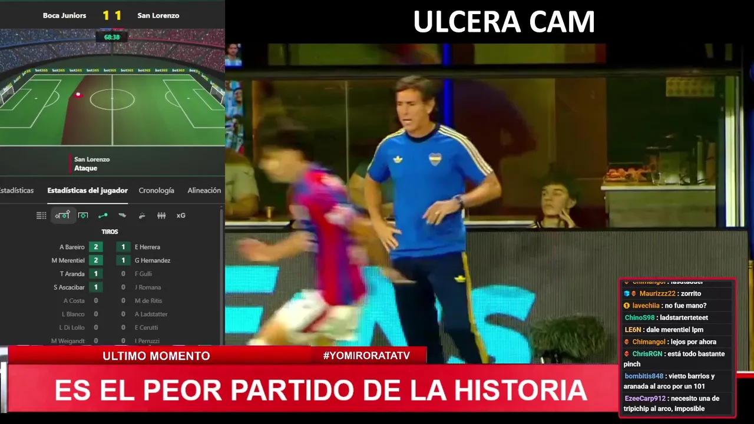Click the ULCERA CAM title
The width and height of the screenshot is (754, 424).
point(504,22)
